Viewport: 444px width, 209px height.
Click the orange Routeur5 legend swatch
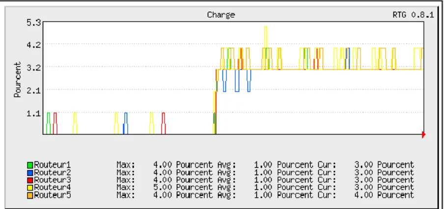(x=30, y=195)
